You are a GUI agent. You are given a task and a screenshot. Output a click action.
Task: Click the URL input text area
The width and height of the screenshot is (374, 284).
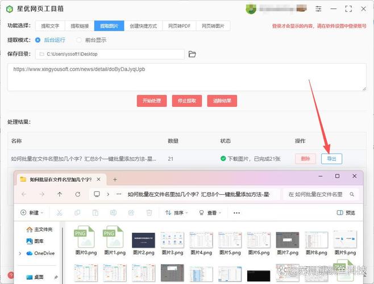click(187, 77)
